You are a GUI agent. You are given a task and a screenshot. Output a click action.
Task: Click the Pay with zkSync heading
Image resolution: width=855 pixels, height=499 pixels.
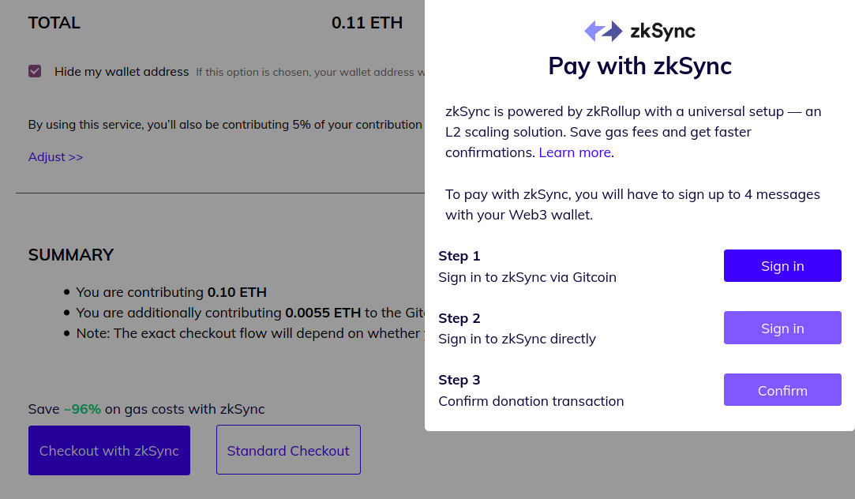639,66
